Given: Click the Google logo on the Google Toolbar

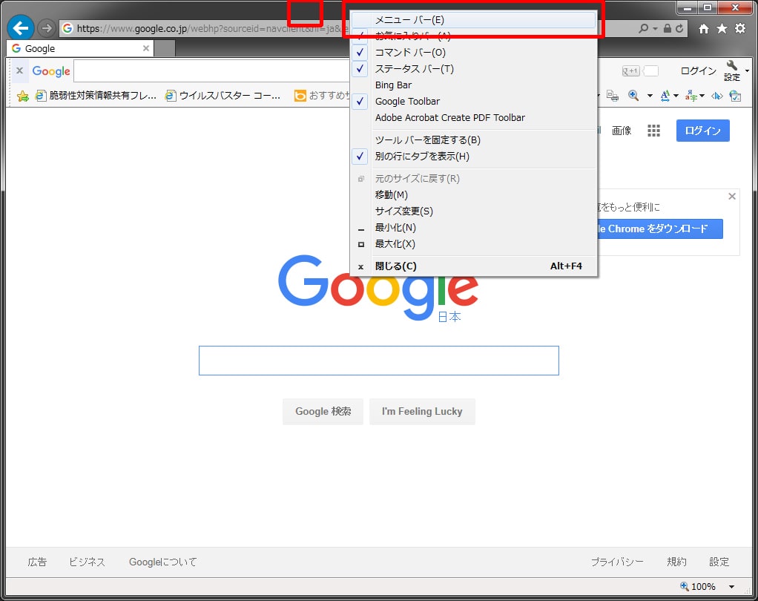Looking at the screenshot, I should tap(51, 71).
